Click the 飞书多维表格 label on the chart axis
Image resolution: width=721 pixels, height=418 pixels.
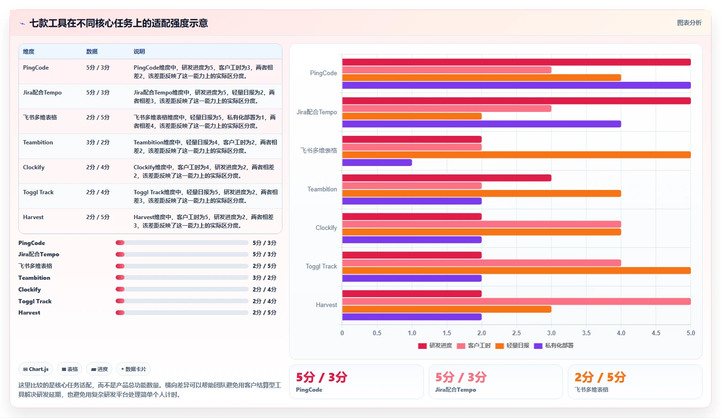[x=319, y=150]
